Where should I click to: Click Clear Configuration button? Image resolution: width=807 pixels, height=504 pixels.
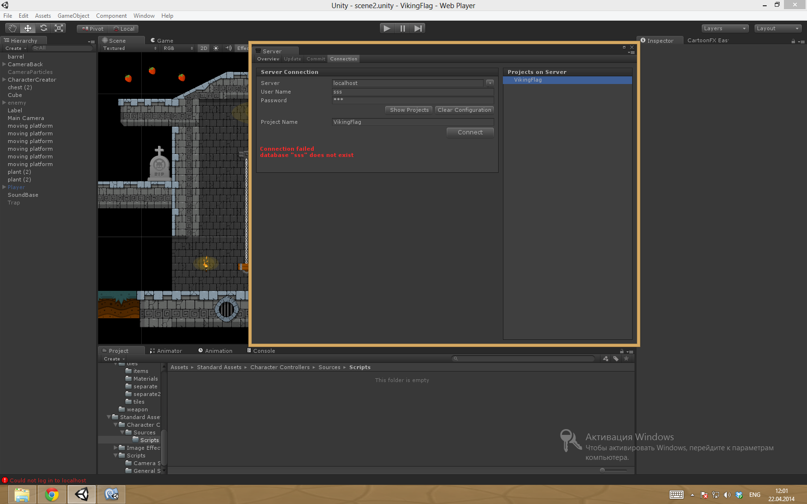coord(465,110)
